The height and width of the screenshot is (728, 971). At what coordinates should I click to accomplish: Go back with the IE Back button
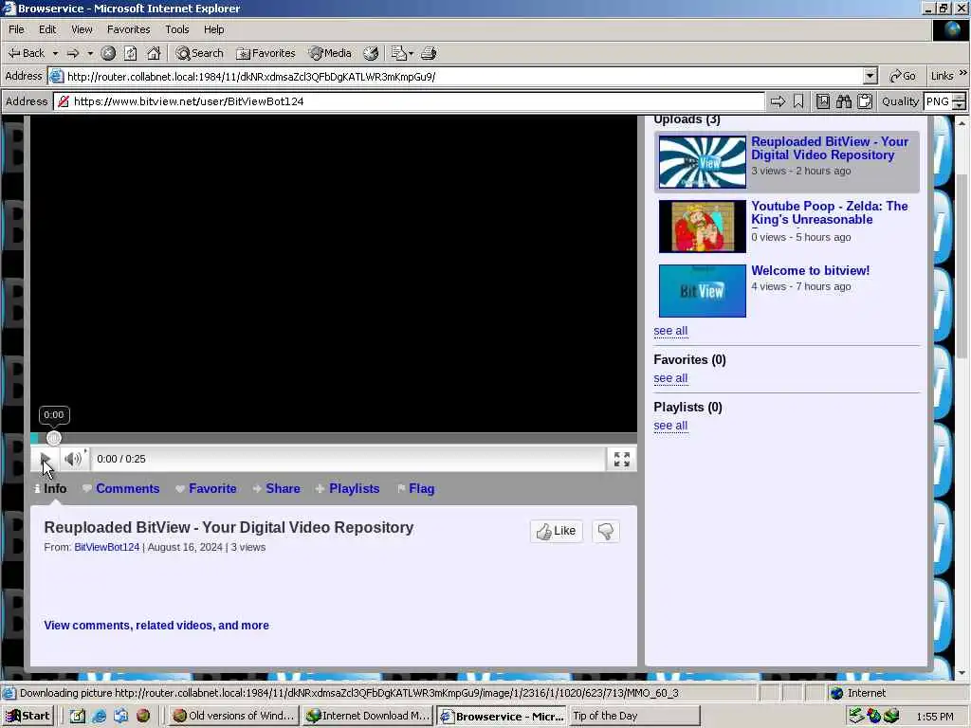click(26, 53)
